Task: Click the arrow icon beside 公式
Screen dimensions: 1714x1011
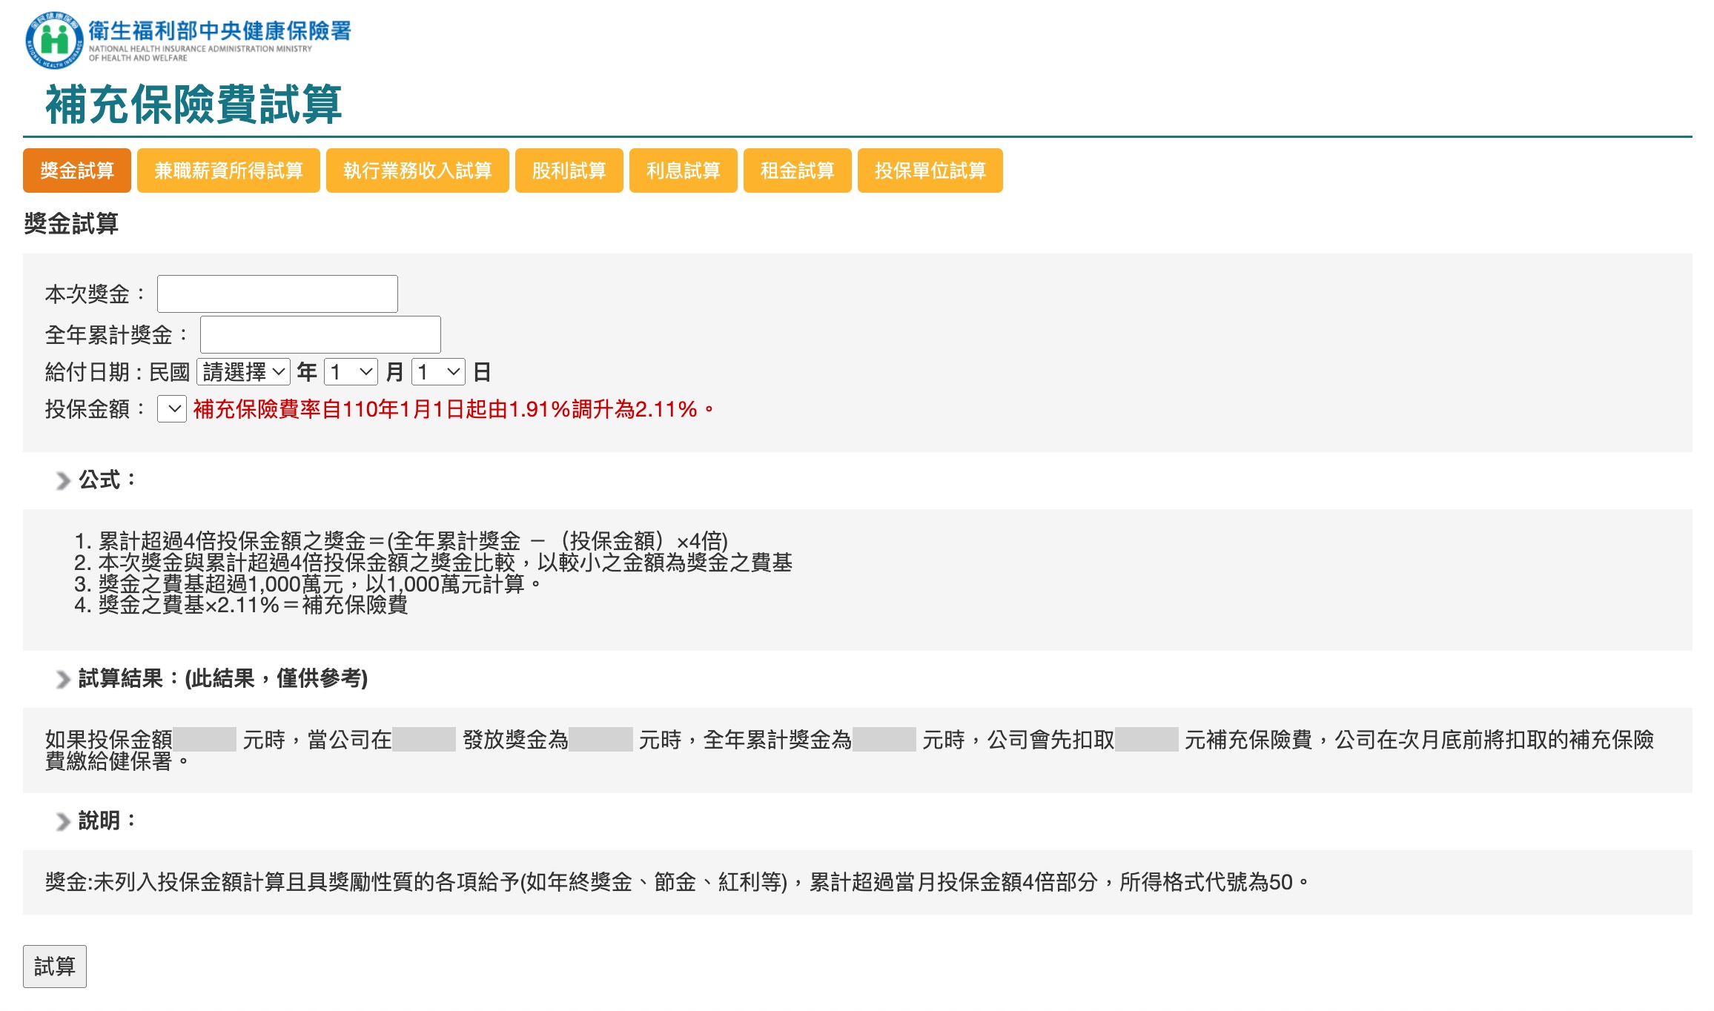Action: click(x=63, y=480)
